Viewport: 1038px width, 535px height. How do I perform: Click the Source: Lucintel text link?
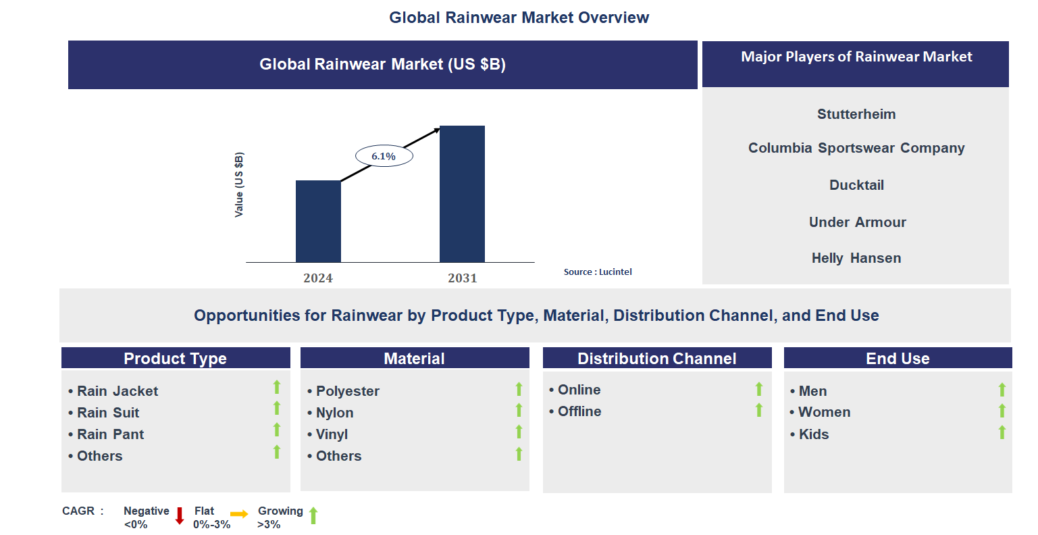click(x=598, y=272)
